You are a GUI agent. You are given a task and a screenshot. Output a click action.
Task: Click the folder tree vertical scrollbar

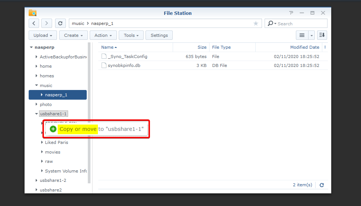[89, 113]
